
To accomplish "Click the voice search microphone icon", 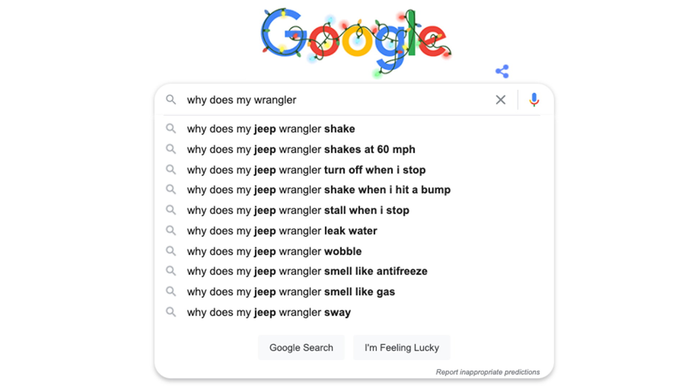I will click(x=534, y=100).
